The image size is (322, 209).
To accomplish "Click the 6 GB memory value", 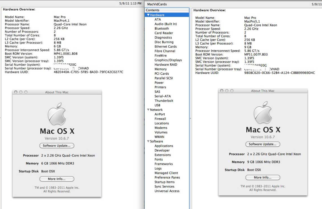I will pyautogui.click(x=57, y=46).
